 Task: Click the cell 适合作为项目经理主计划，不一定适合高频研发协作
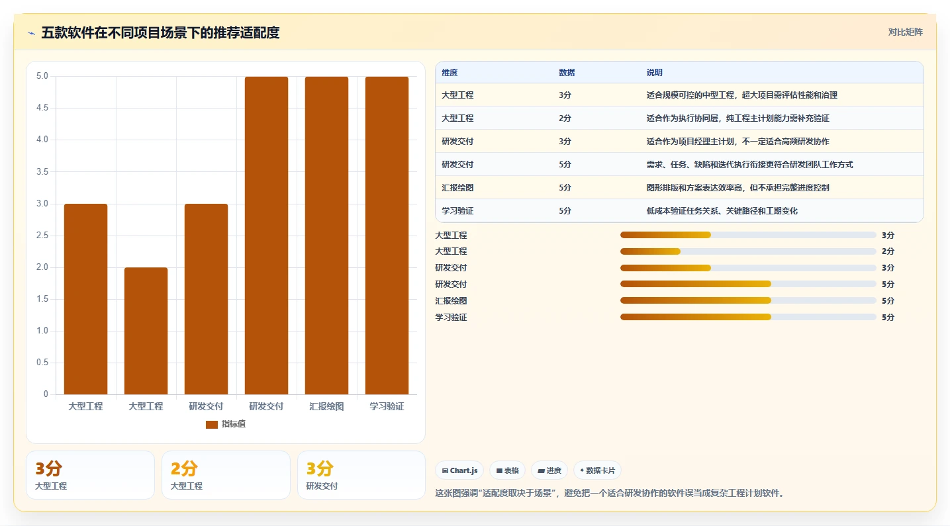click(738, 142)
